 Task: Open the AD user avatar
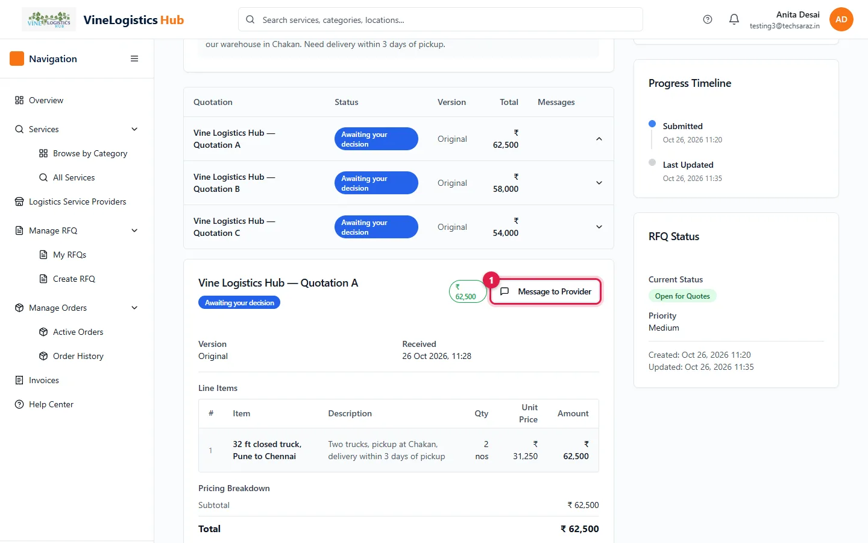(841, 19)
